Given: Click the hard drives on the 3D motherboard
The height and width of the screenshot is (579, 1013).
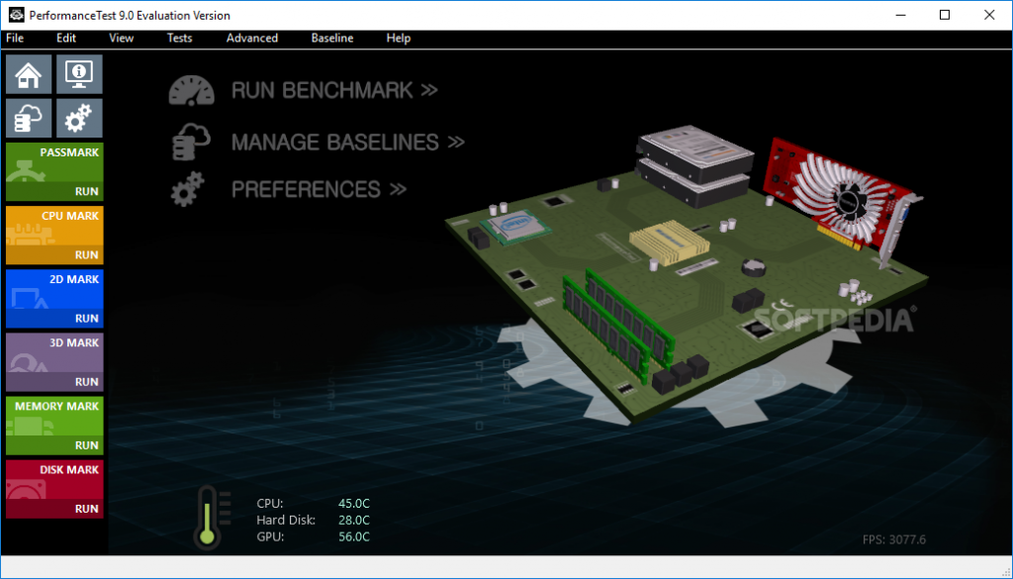Looking at the screenshot, I should (693, 165).
